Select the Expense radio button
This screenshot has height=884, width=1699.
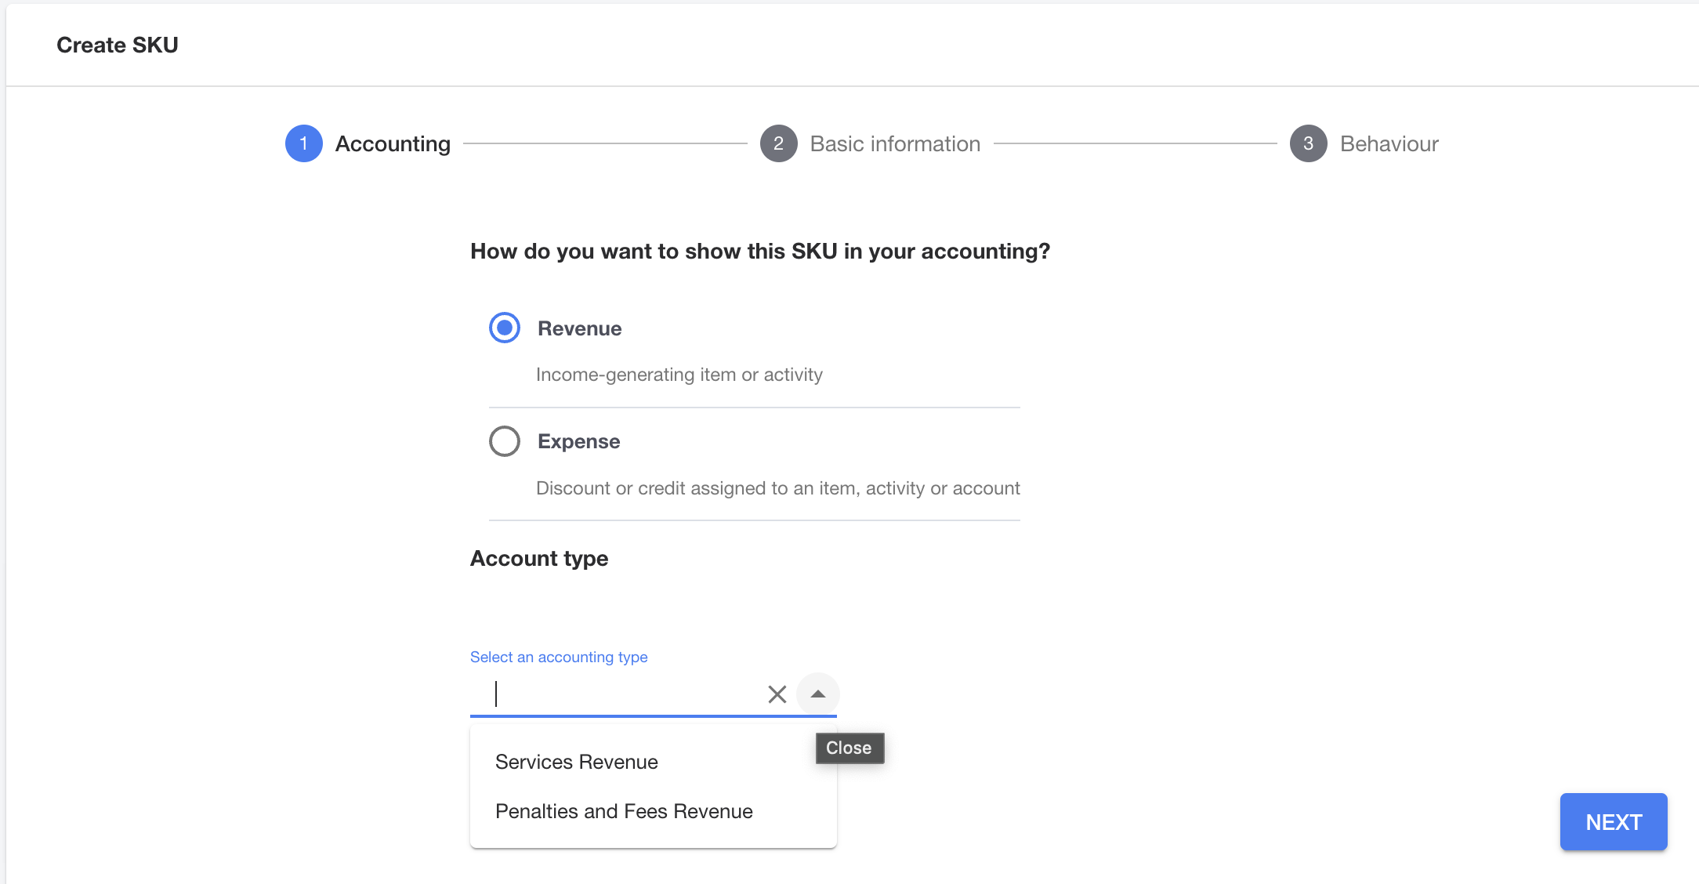pyautogui.click(x=505, y=441)
